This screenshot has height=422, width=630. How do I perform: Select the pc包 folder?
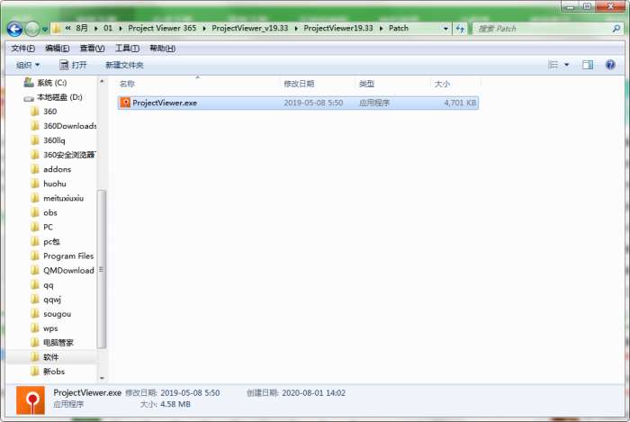pos(45,242)
